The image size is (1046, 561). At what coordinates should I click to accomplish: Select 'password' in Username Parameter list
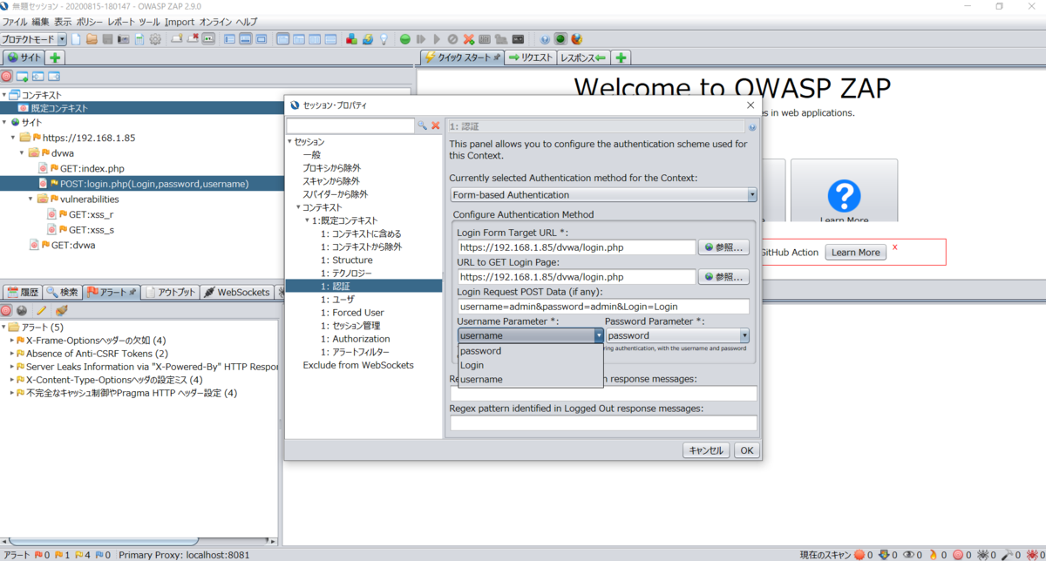[530, 351]
